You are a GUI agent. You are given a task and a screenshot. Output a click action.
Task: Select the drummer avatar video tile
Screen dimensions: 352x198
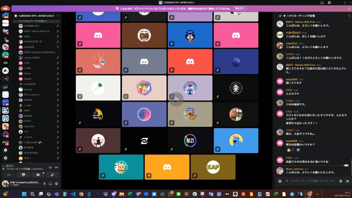[x=98, y=140]
